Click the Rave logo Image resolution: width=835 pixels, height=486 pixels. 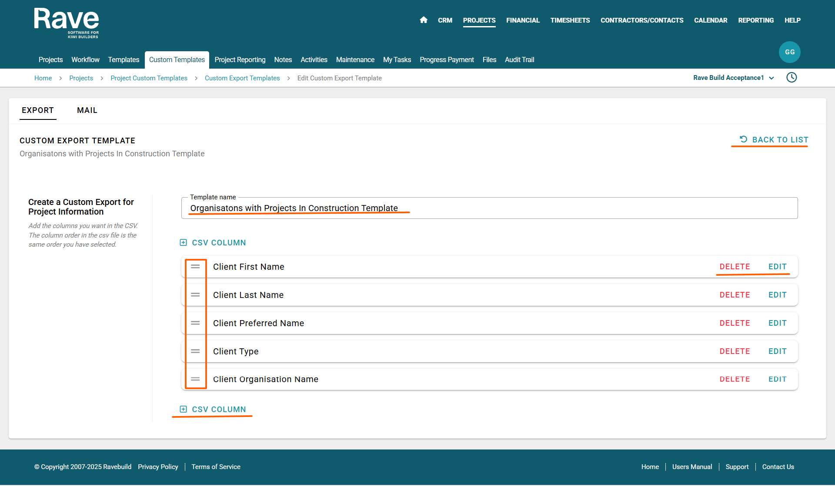(x=67, y=23)
